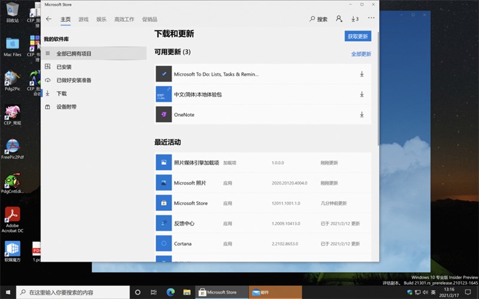479x299 pixels.
Task: Click the Microsoft 照片 app icon
Action: coord(163,183)
